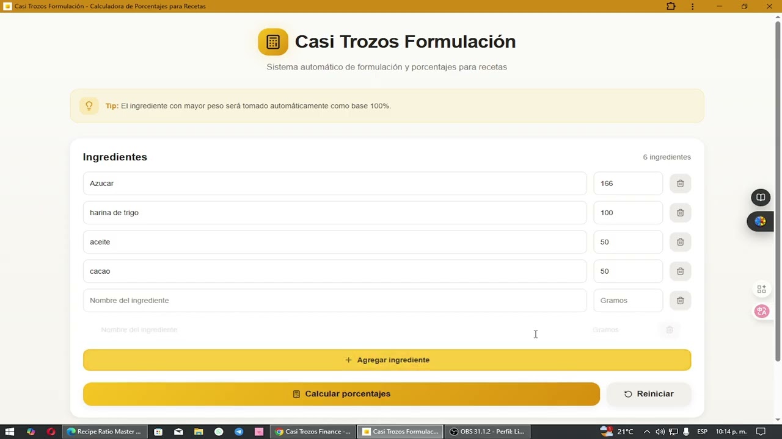Edit the cacao 50 grams value
Viewport: 782px width, 439px height.
tap(628, 271)
